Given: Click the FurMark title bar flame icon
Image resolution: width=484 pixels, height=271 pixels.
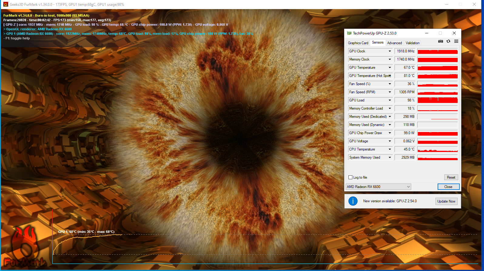Looking at the screenshot, I should point(5,5).
